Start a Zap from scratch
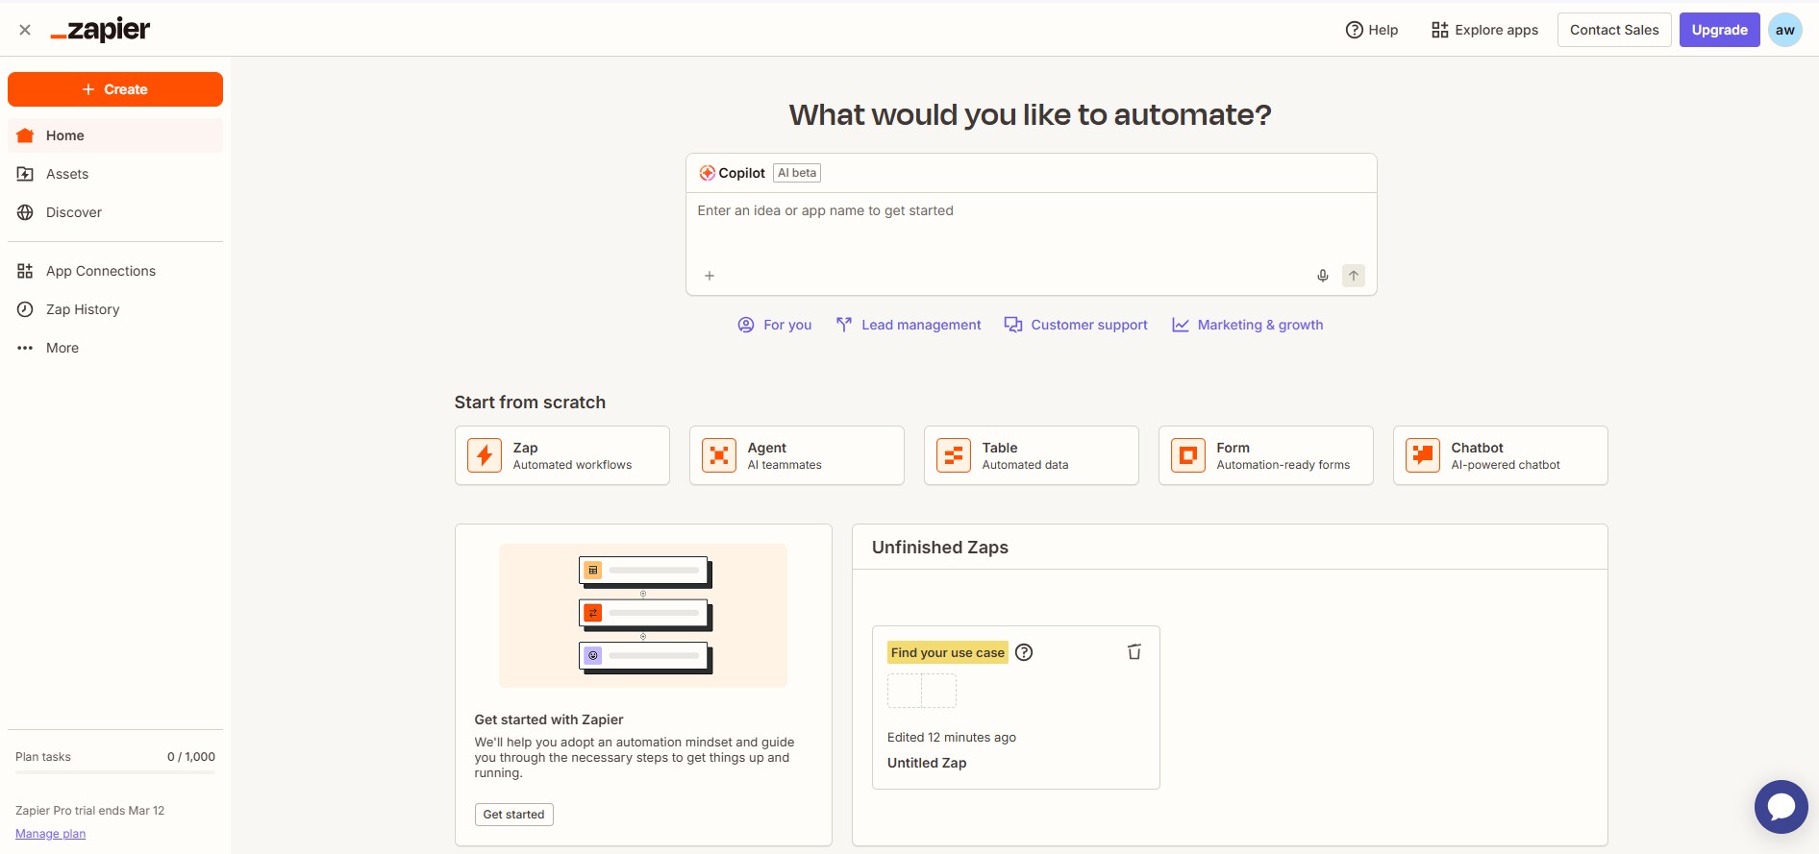The height and width of the screenshot is (854, 1819). point(562,455)
